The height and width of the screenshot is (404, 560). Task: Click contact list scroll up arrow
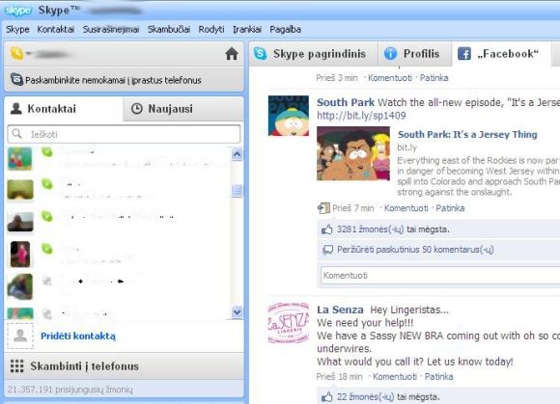(237, 154)
